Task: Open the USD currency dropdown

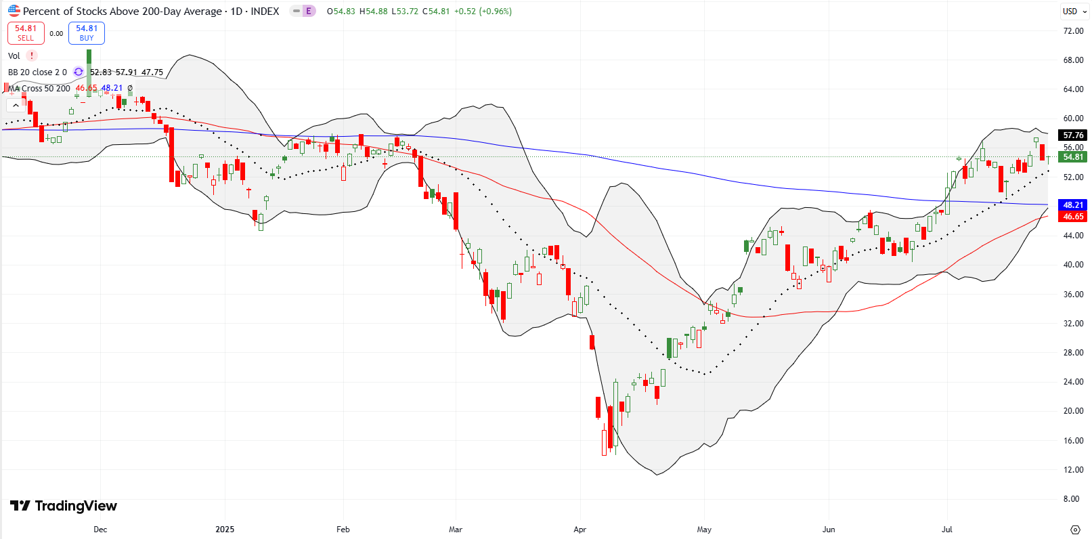Action: pos(1073,12)
